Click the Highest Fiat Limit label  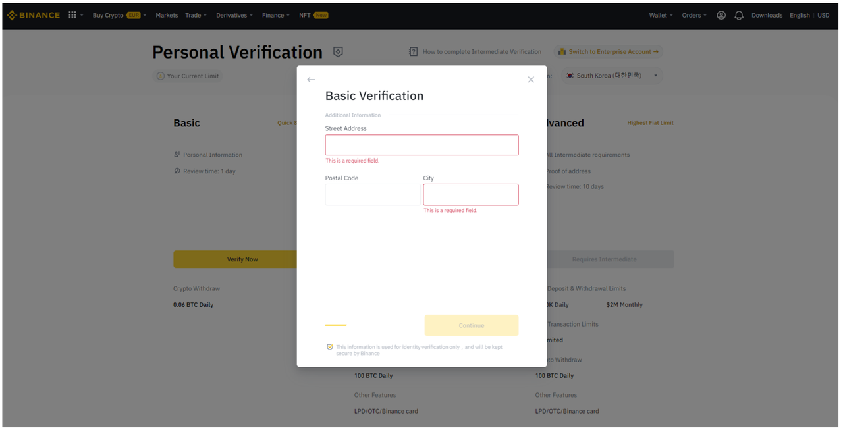pos(650,123)
